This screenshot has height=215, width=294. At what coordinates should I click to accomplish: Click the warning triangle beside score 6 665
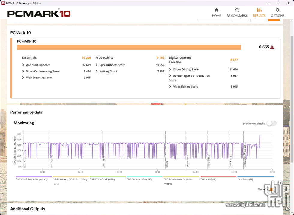(x=272, y=47)
